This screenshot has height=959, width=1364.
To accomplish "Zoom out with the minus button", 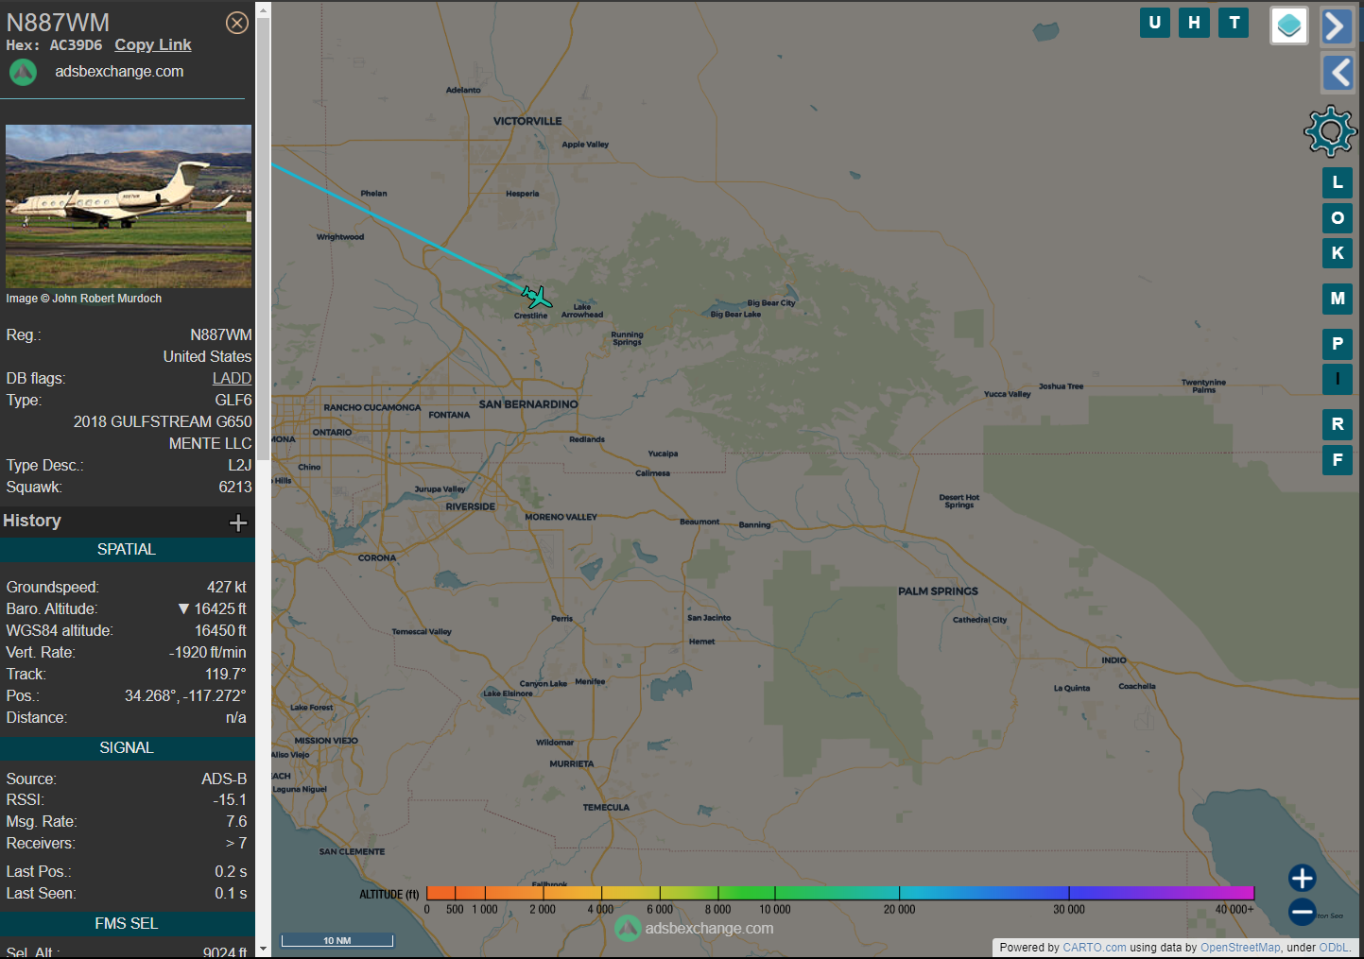I will pos(1303,912).
